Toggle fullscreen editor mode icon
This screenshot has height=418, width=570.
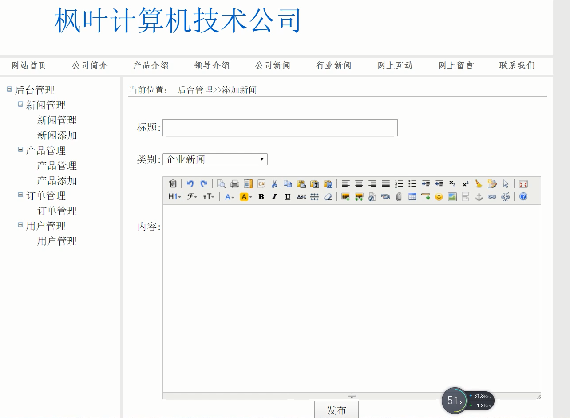(x=523, y=184)
